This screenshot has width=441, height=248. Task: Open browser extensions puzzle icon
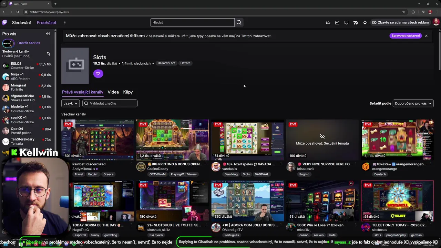tap(413, 12)
